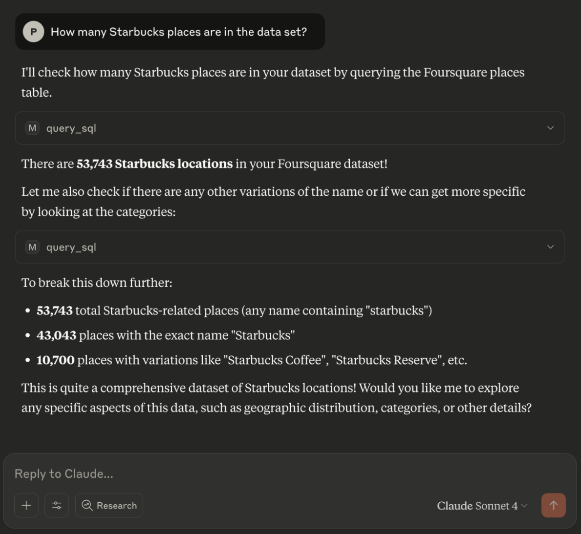This screenshot has width=581, height=534.
Task: Expand the second query_sql chevron
Action: coord(551,247)
